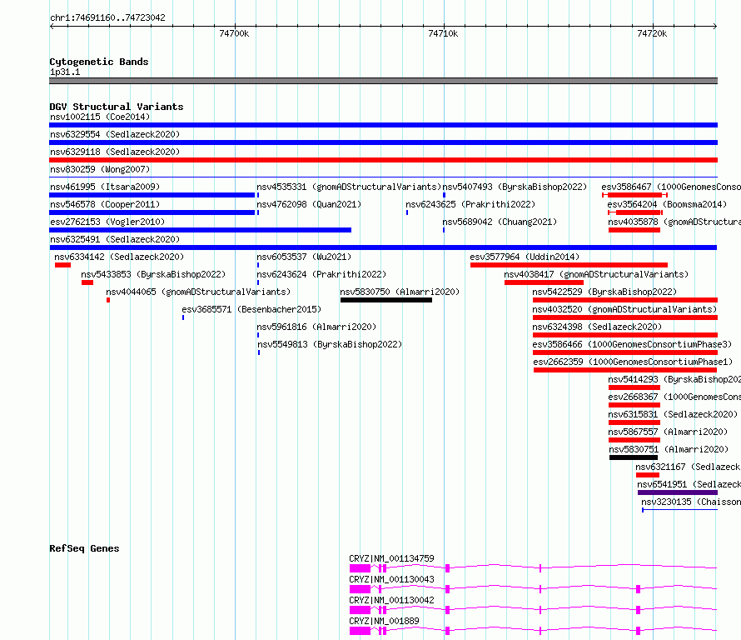Select esv3577964 (Uddin2014) variant label

(525, 257)
